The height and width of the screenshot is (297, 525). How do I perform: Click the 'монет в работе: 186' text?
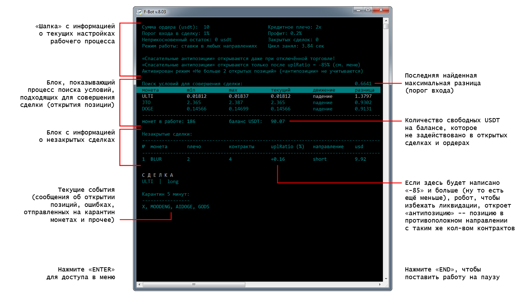[x=169, y=122]
